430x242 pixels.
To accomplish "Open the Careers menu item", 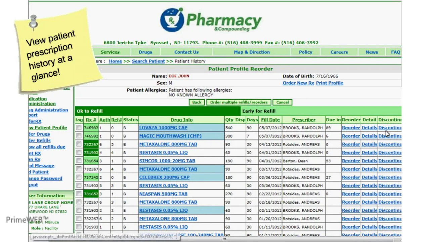I will pos(339,52).
